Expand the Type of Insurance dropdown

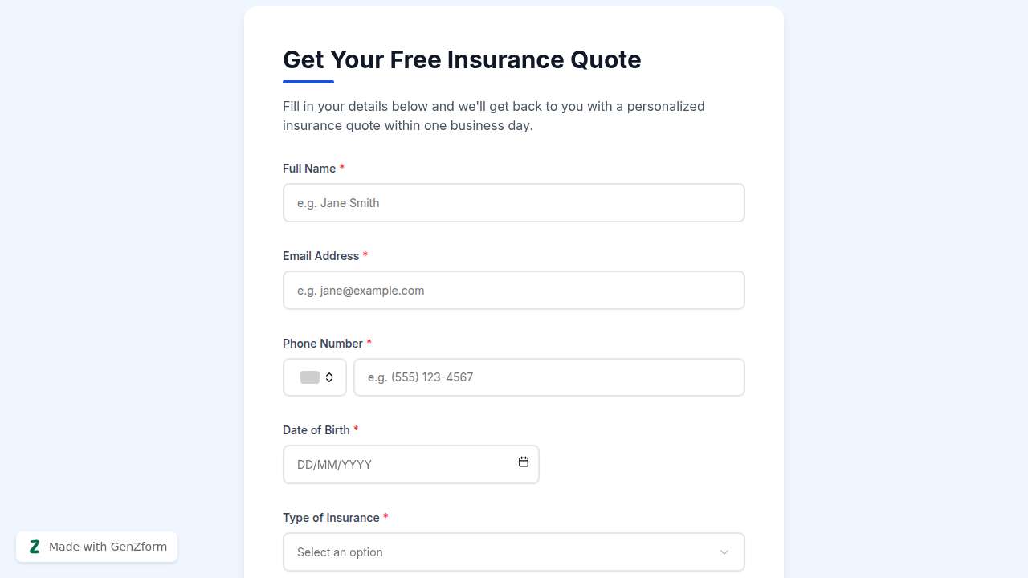[514, 552]
